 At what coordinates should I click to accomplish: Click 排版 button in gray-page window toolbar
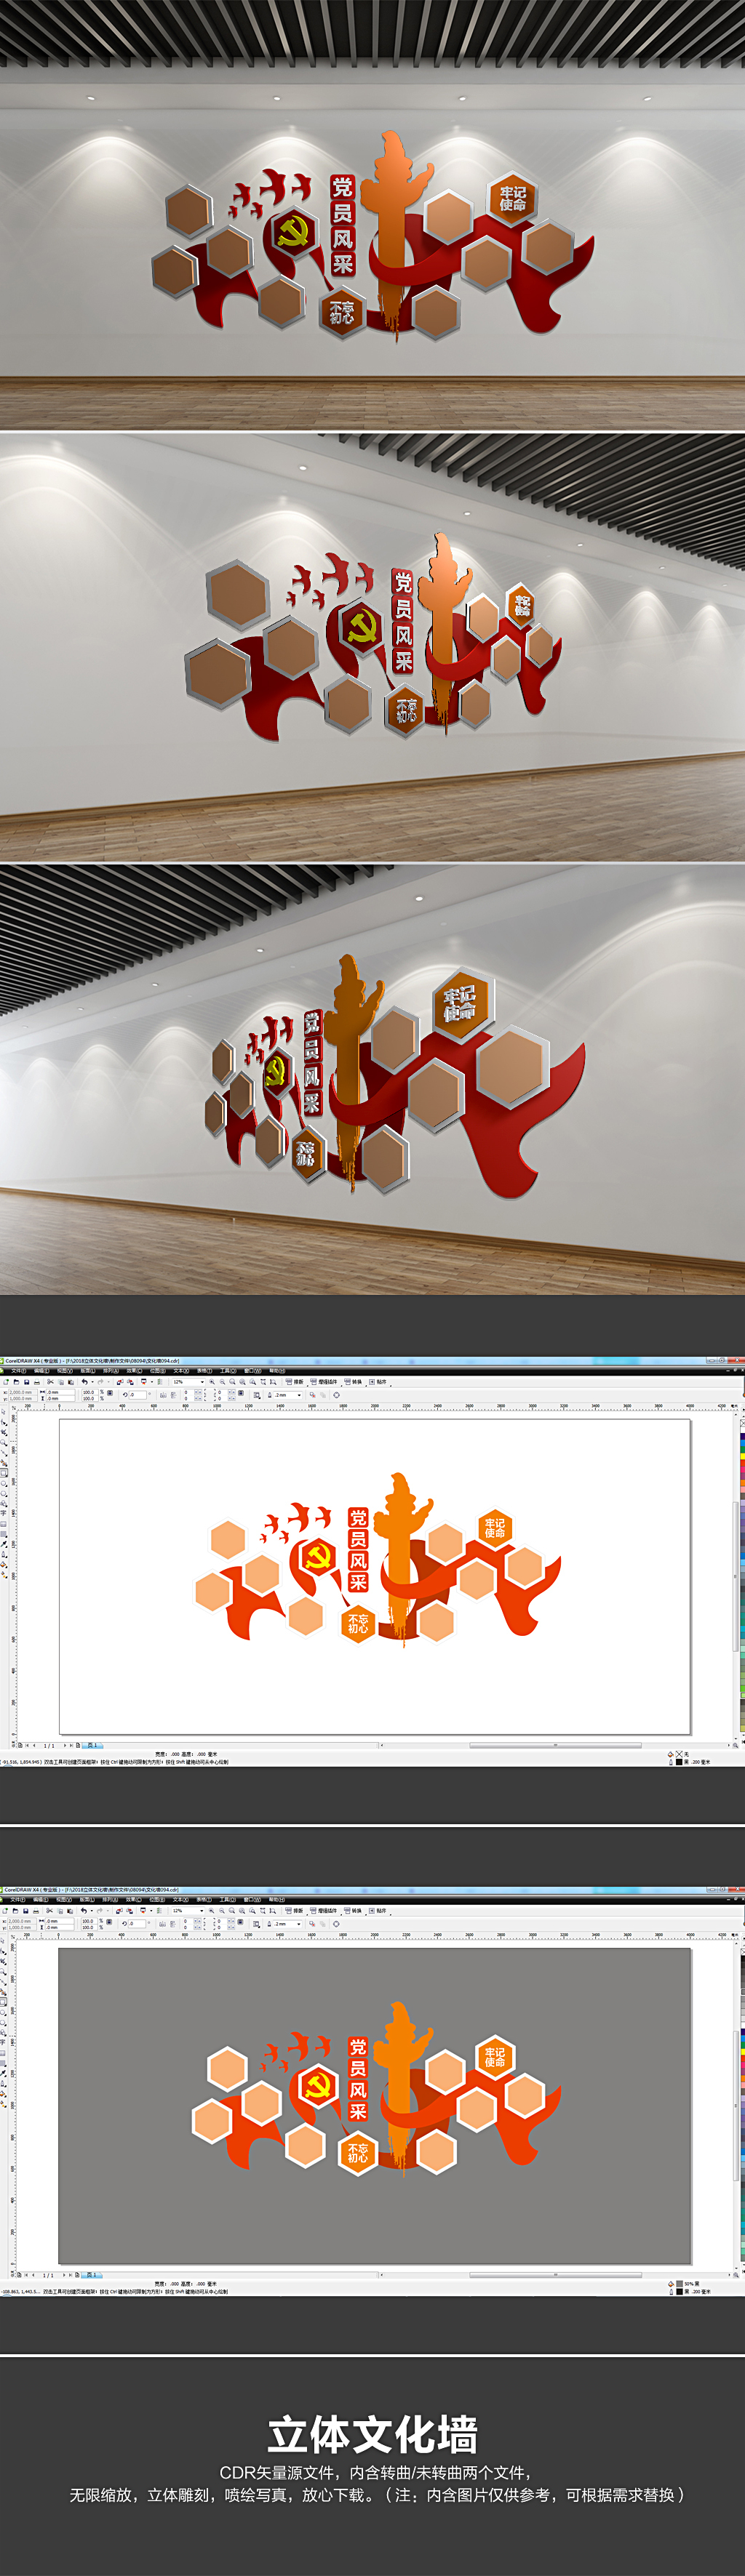tap(295, 1910)
